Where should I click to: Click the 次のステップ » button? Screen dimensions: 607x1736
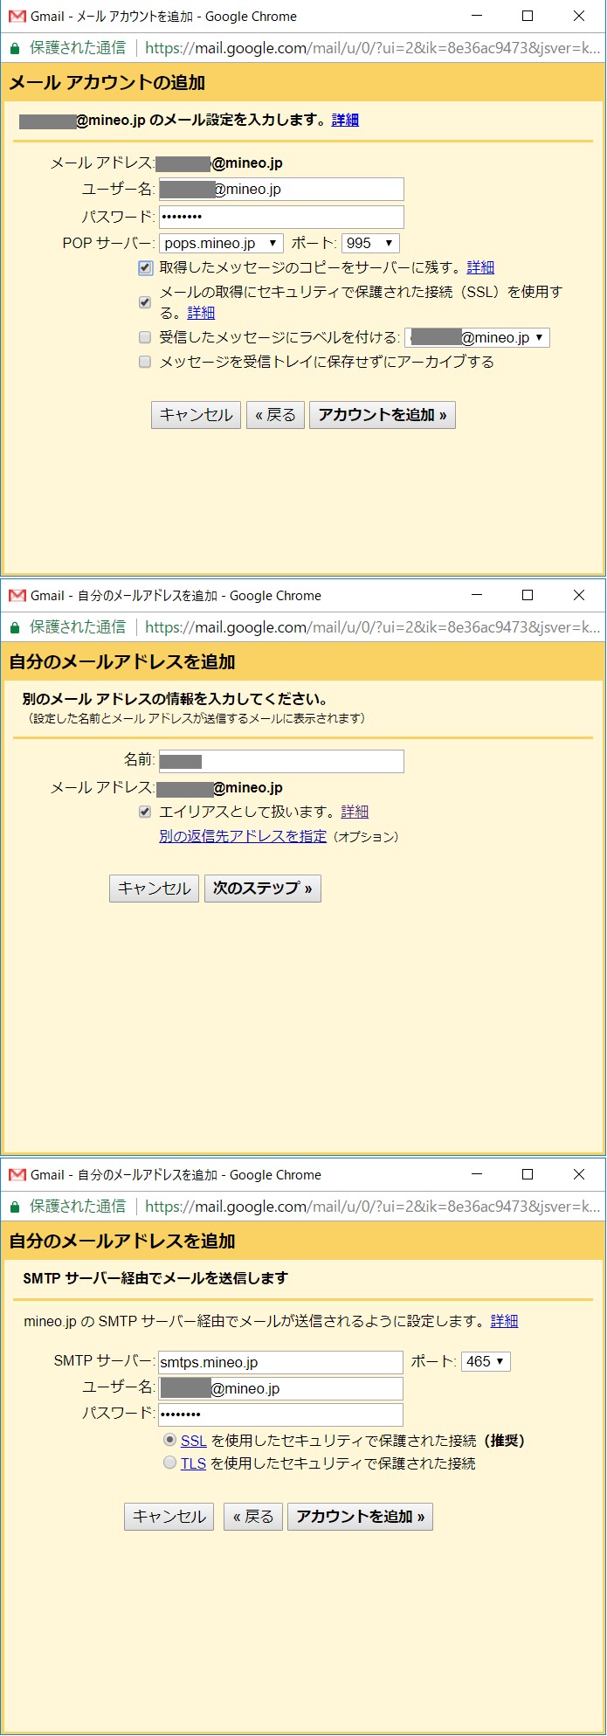(262, 889)
